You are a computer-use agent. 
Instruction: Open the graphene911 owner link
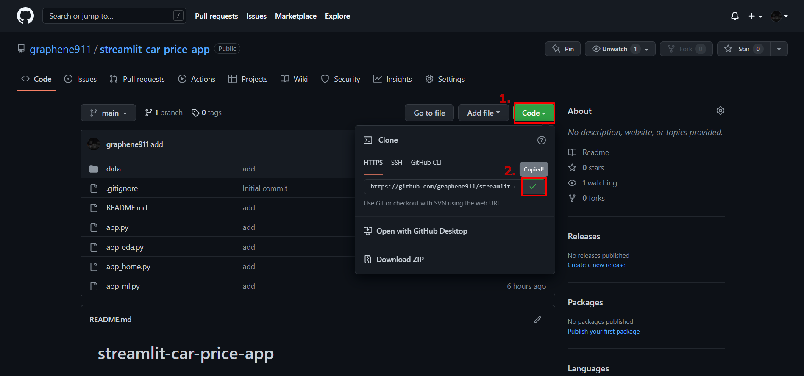click(60, 49)
